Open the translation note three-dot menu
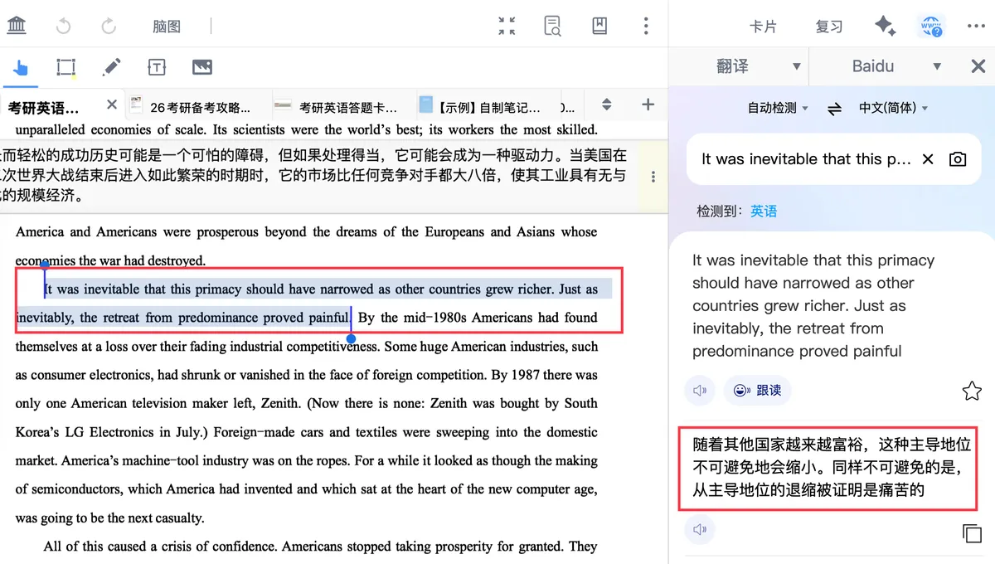This screenshot has height=564, width=995. coord(653,177)
